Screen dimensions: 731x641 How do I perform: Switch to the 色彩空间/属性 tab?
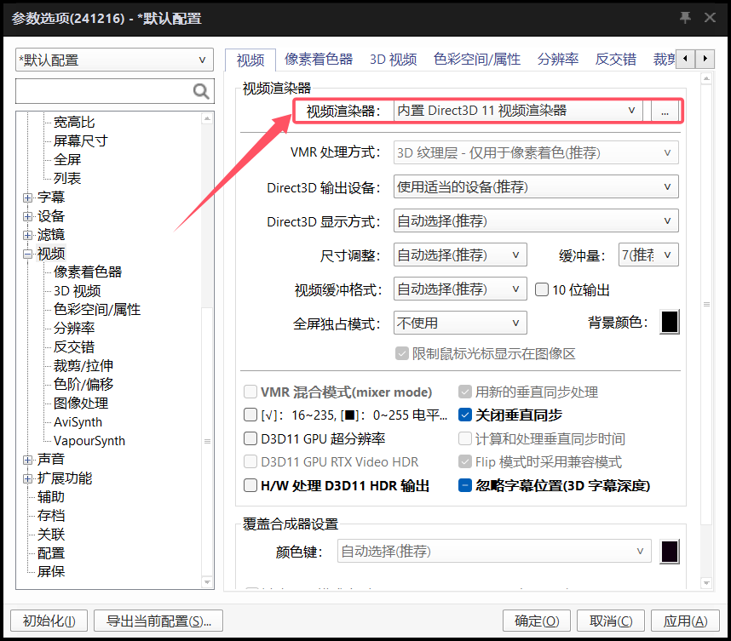click(476, 60)
